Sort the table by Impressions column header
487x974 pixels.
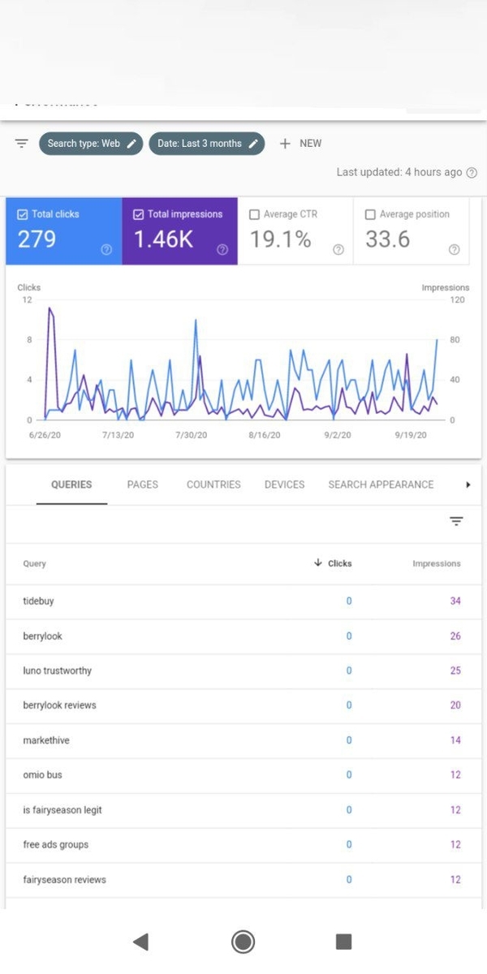[437, 563]
